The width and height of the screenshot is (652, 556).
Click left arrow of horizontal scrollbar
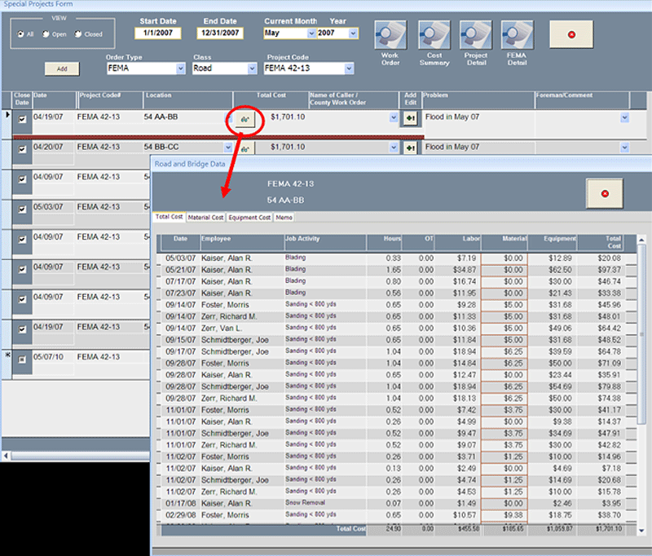coord(6,457)
